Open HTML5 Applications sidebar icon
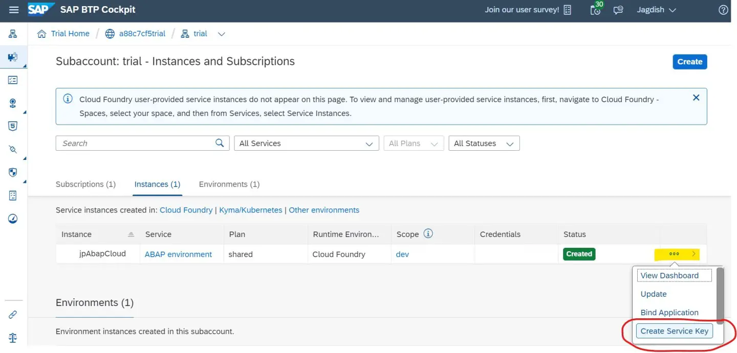This screenshot has height=353, width=737. pos(13,126)
